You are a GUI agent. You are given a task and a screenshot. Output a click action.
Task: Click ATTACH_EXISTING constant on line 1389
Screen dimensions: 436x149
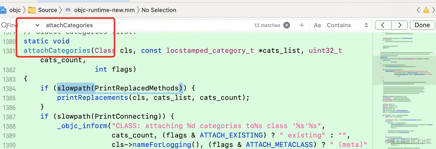click(231, 135)
